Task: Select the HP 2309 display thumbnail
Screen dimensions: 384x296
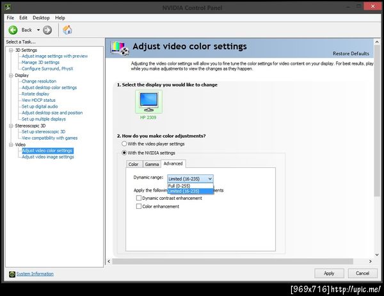Action: 148,102
